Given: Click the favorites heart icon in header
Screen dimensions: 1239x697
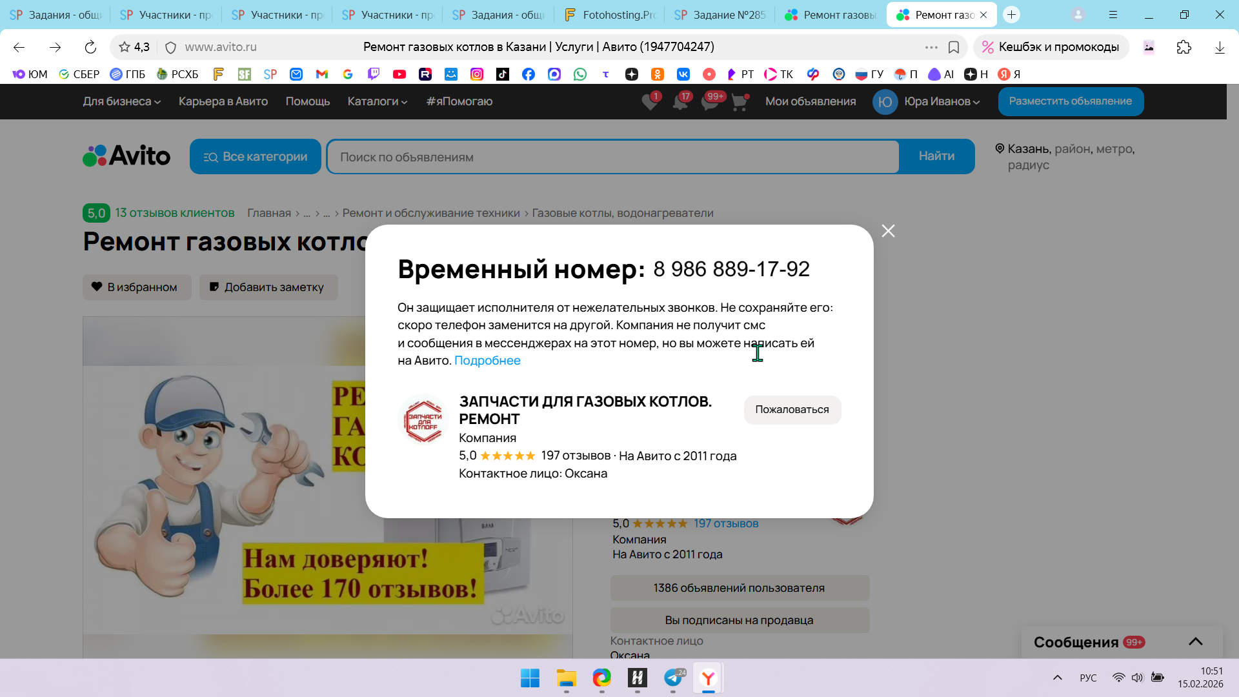Looking at the screenshot, I should pyautogui.click(x=650, y=102).
